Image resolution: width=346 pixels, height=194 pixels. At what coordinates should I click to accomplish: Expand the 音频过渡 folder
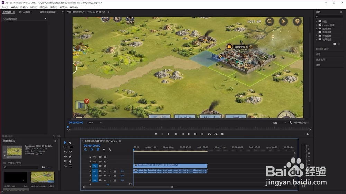pyautogui.click(x=316, y=32)
